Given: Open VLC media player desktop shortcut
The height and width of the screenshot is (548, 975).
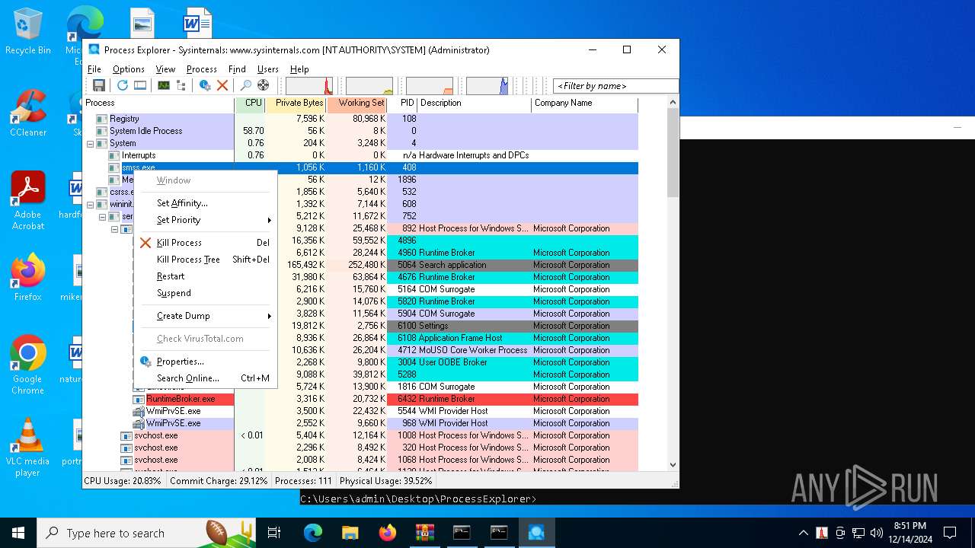Looking at the screenshot, I should pos(28,448).
